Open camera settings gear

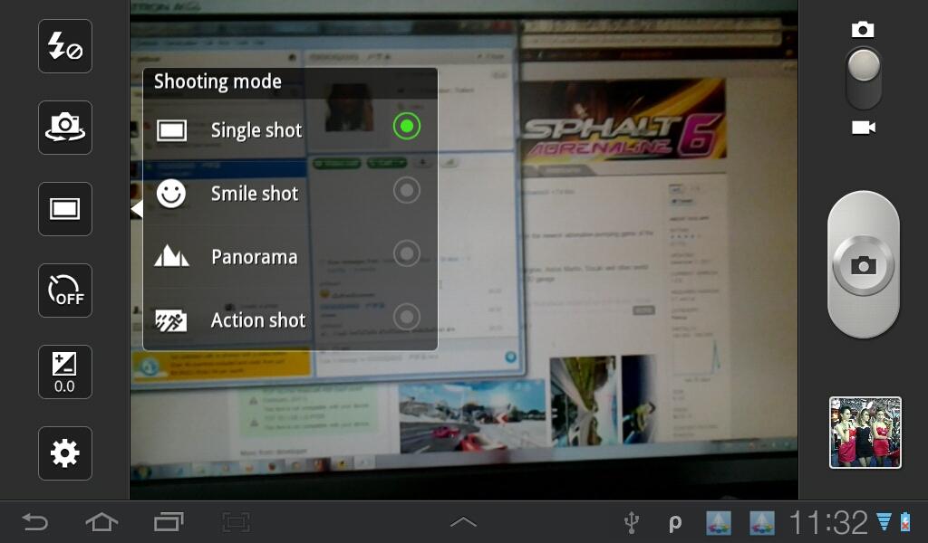65,453
